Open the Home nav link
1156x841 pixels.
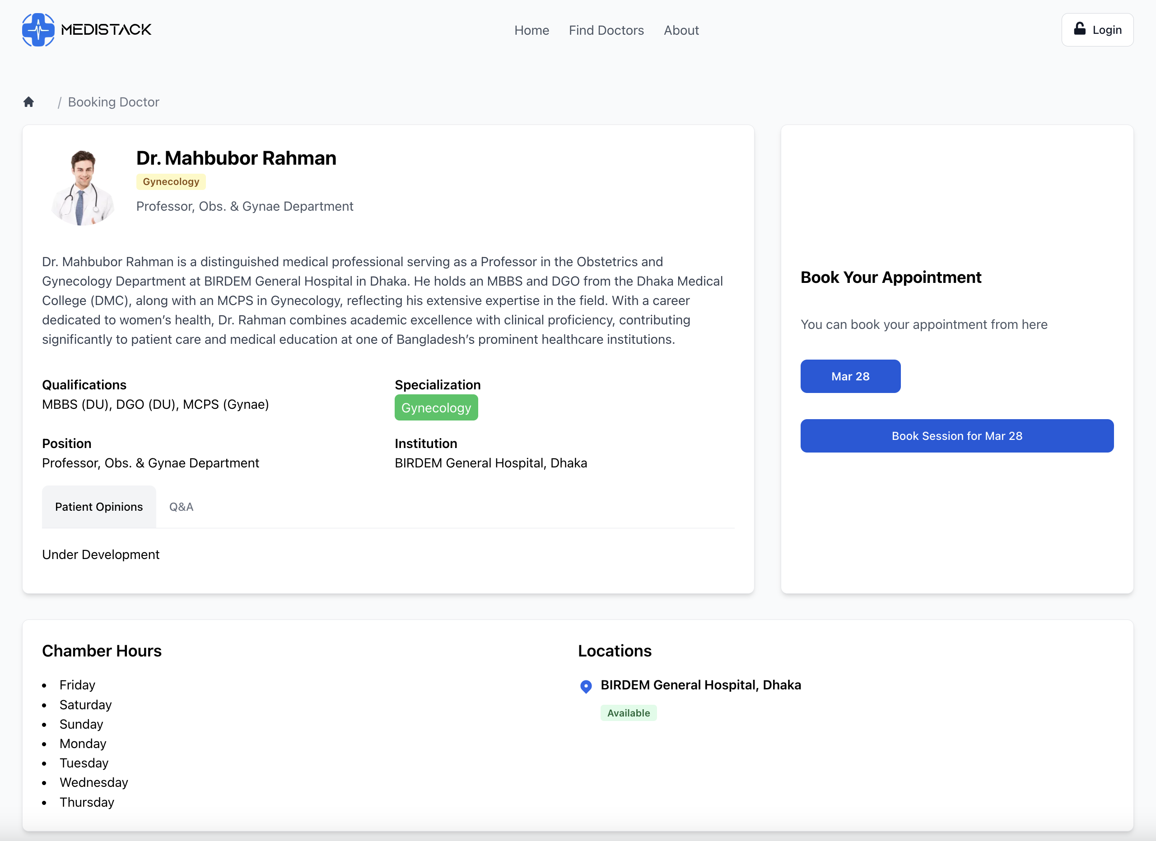pyautogui.click(x=531, y=30)
